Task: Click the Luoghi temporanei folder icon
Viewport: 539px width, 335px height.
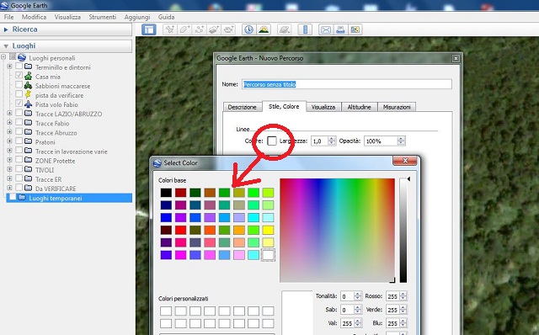Action: [22, 198]
